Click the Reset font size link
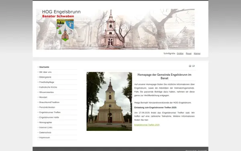The width and height of the screenshot is (241, 151). [x=189, y=54]
